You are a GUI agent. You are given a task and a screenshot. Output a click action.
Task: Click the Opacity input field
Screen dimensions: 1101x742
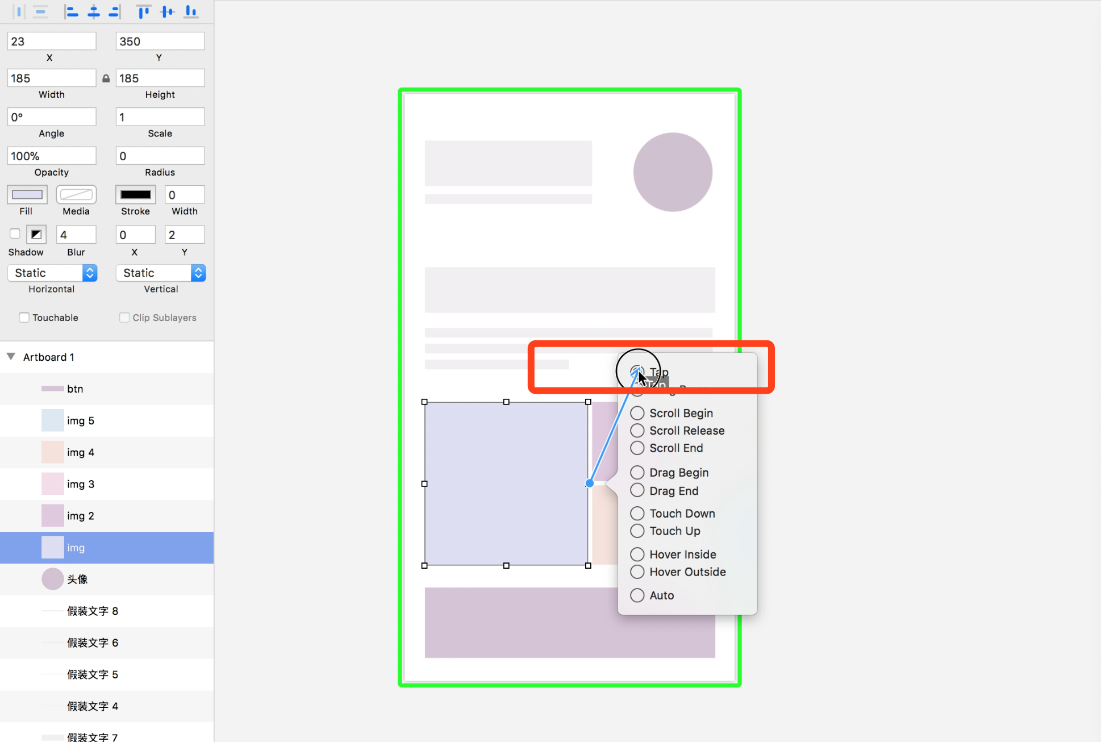[x=52, y=156]
